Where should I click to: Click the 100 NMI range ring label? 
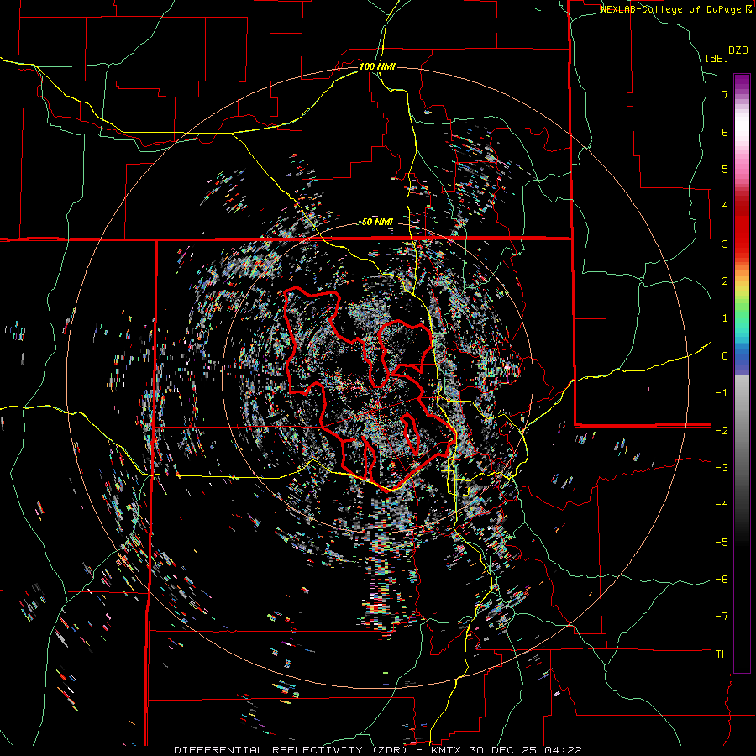377,66
